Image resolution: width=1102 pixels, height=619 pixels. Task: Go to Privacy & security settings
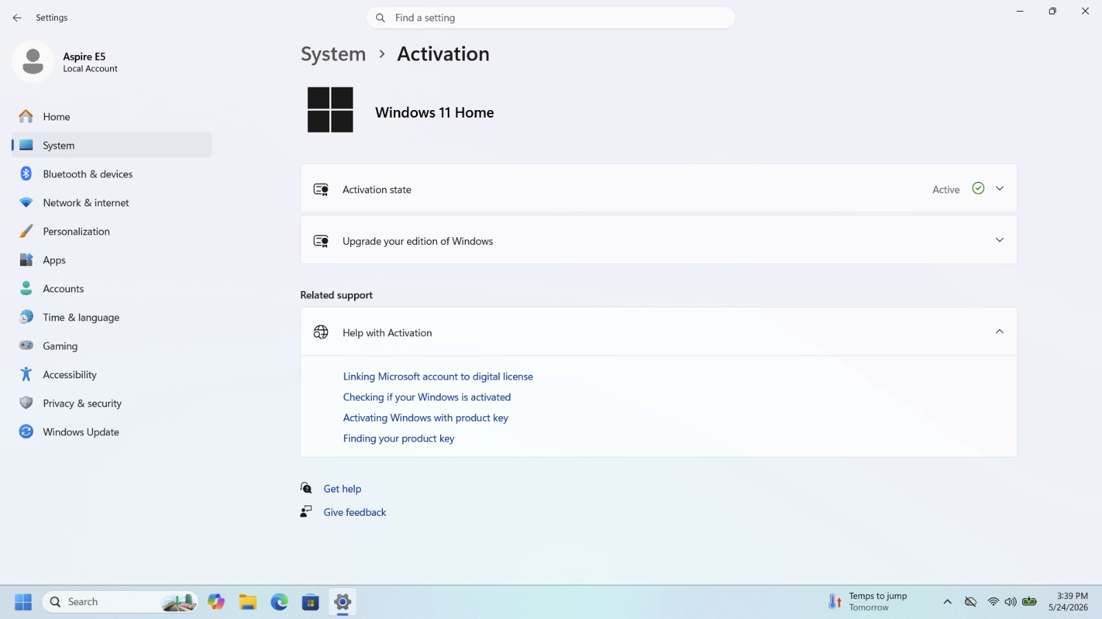112,403
